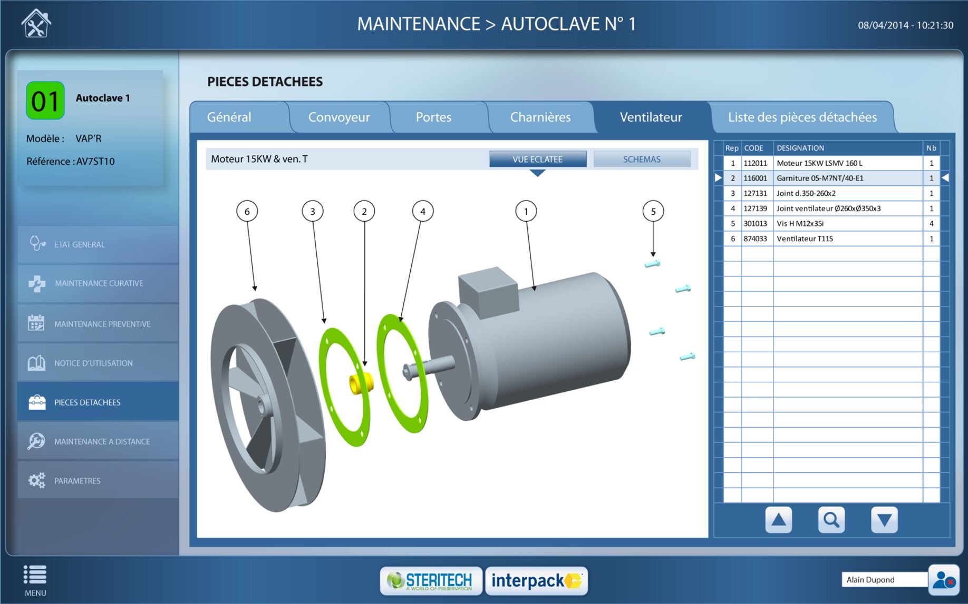Open Paramètres via the gears icon

pyautogui.click(x=36, y=480)
